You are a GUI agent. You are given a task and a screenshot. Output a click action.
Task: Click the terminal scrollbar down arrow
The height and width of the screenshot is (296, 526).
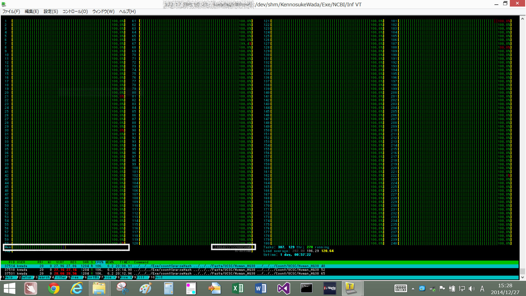pos(522,277)
